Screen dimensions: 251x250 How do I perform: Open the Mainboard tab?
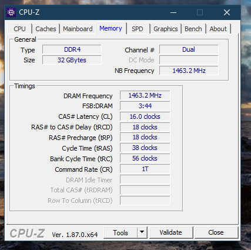[x=78, y=29]
